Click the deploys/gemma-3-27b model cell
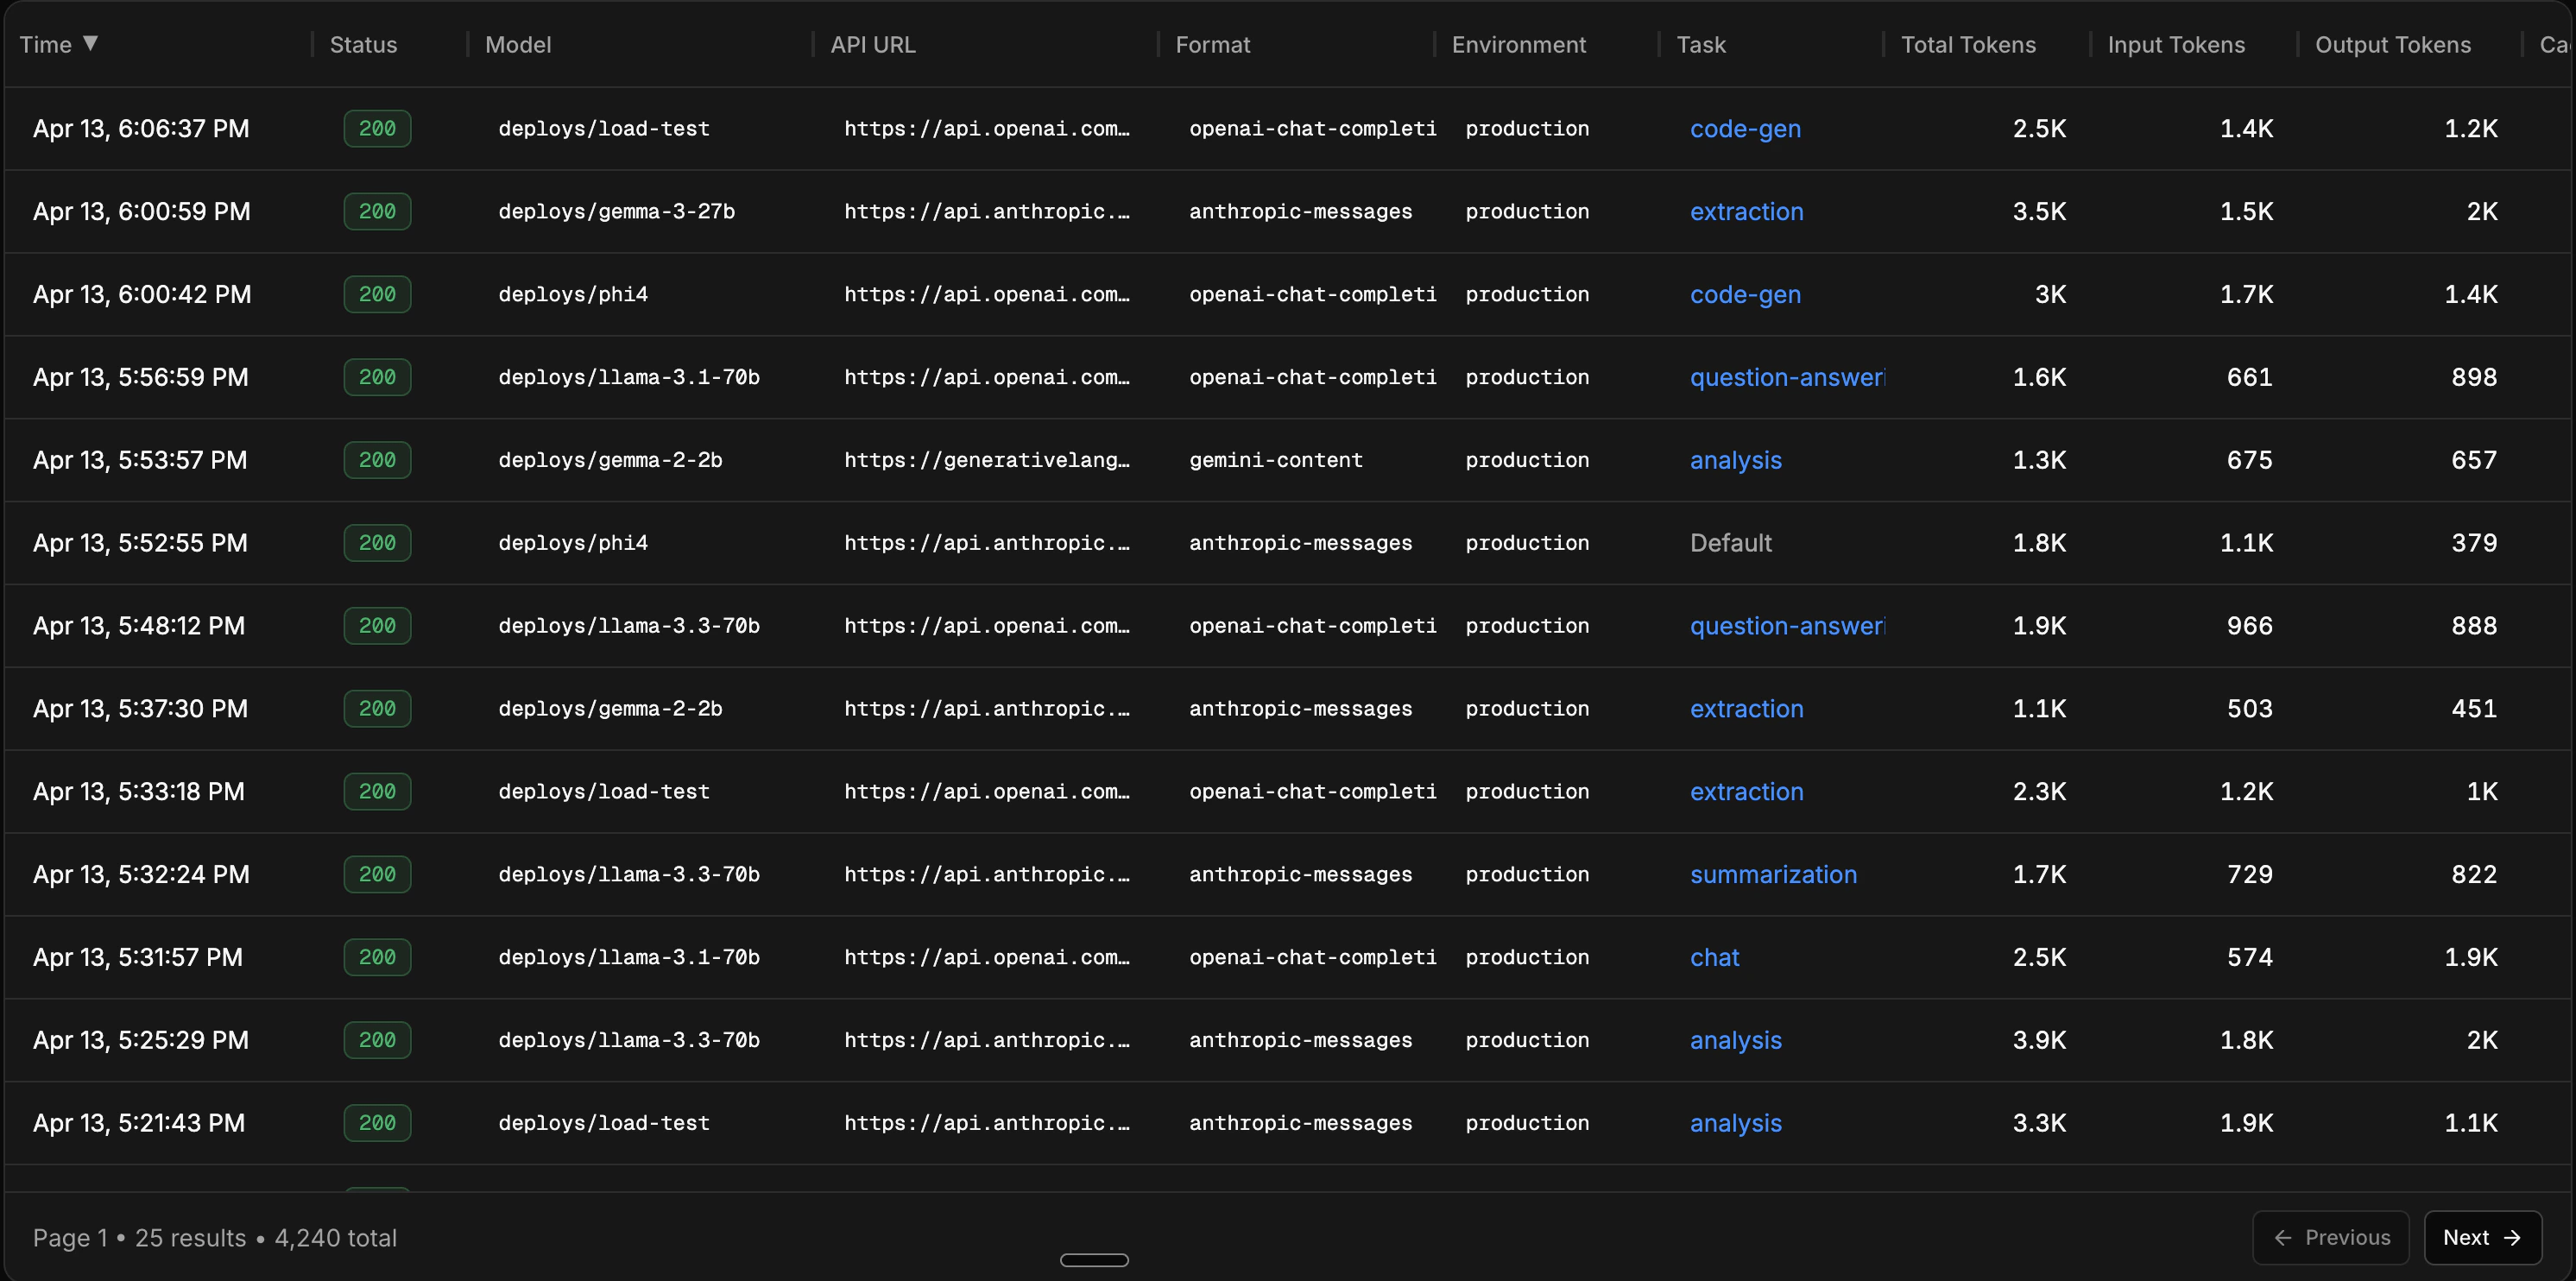Image resolution: width=2576 pixels, height=1281 pixels. 616,212
